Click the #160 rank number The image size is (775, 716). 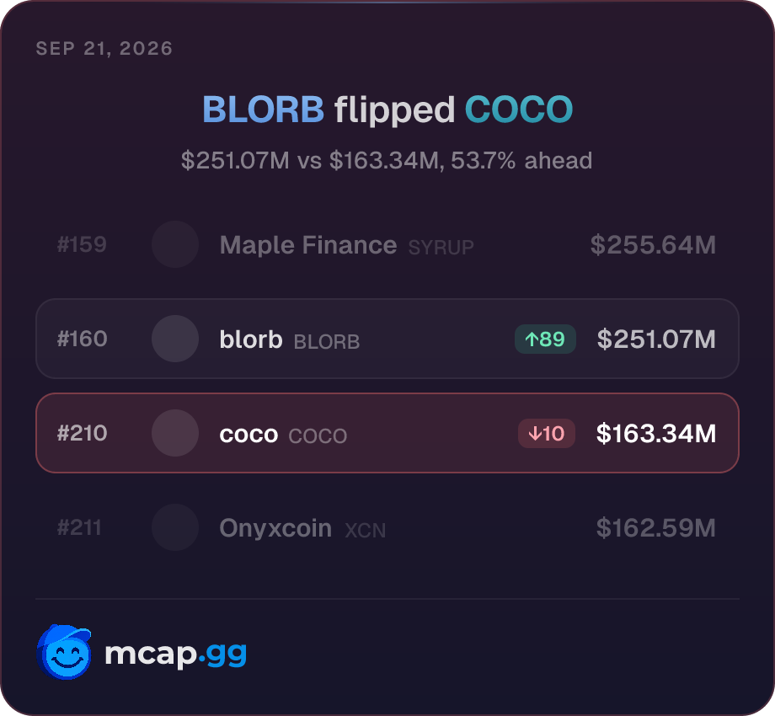click(x=82, y=339)
